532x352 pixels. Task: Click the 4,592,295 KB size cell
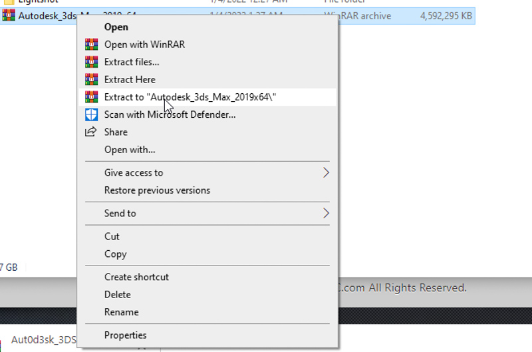coord(446,16)
